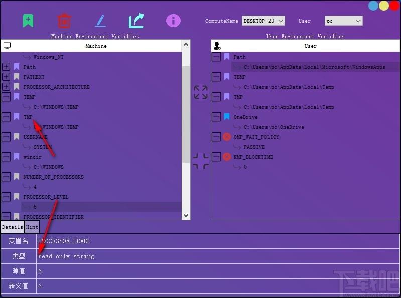The image size is (401, 298).
Task: Switch to the Details tab
Action: pyautogui.click(x=13, y=227)
